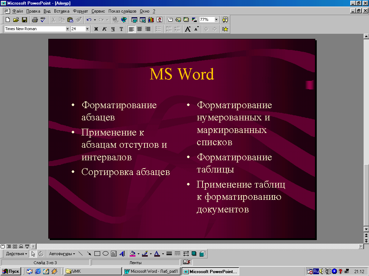Screen dimensions: 369x276
Task: Open animation effects with the star icon
Action: tap(225, 29)
